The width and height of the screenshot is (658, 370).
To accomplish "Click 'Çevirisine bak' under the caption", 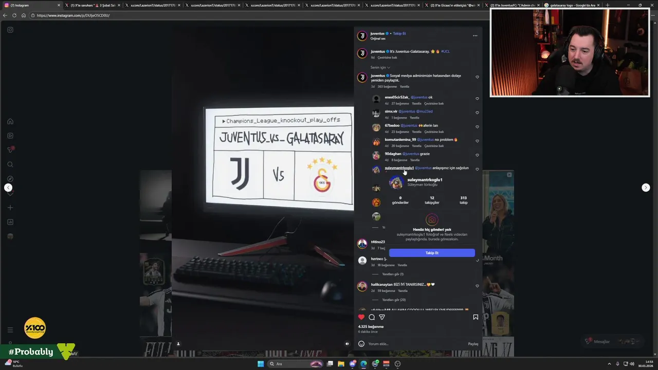I will (387, 58).
